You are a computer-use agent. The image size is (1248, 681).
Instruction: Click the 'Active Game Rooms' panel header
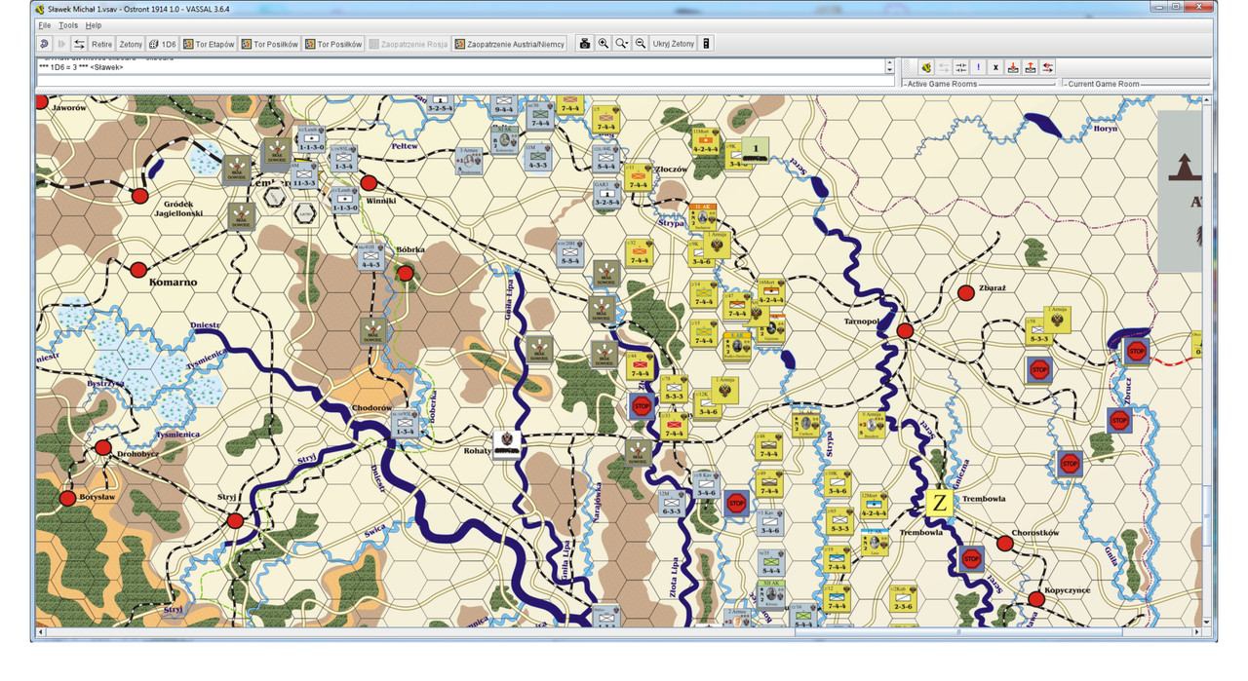pos(943,84)
